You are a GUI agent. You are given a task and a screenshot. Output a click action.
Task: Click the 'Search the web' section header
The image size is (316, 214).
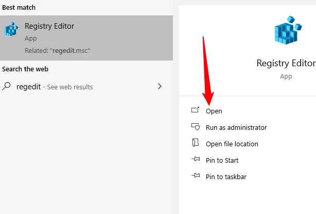point(25,69)
